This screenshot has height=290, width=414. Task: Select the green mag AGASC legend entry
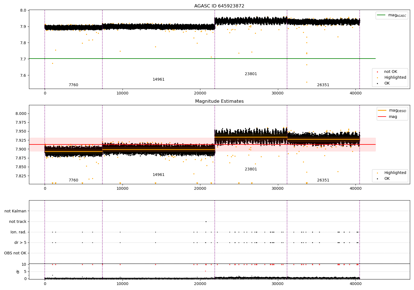(x=392, y=15)
